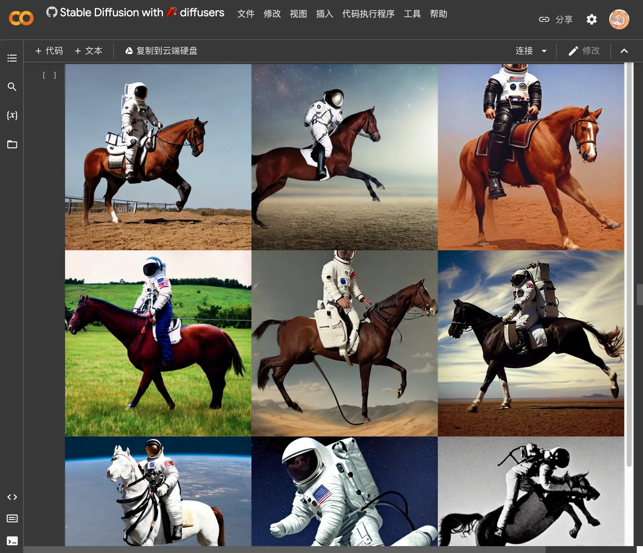Run the cell via empty brackets

click(x=49, y=75)
